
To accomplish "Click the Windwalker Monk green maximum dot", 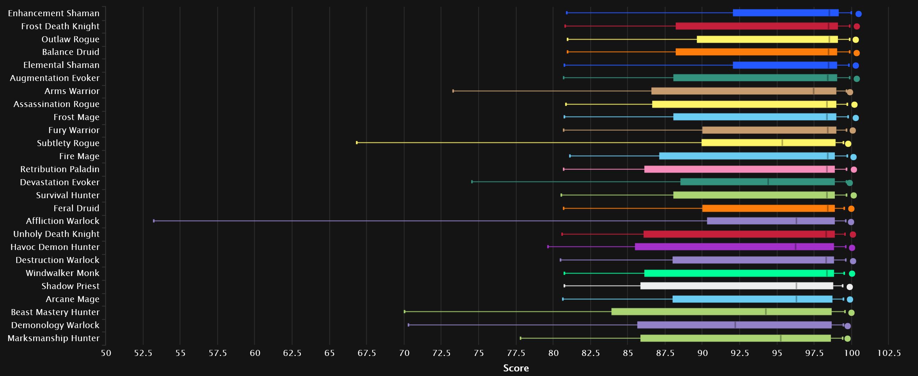I will tap(852, 274).
